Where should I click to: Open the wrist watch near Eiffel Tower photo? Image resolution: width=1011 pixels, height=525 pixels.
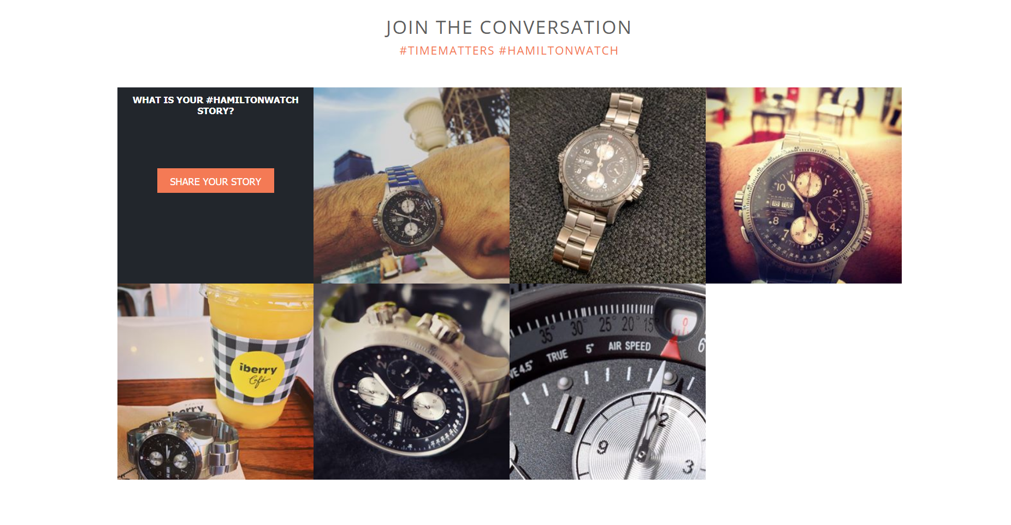[411, 185]
